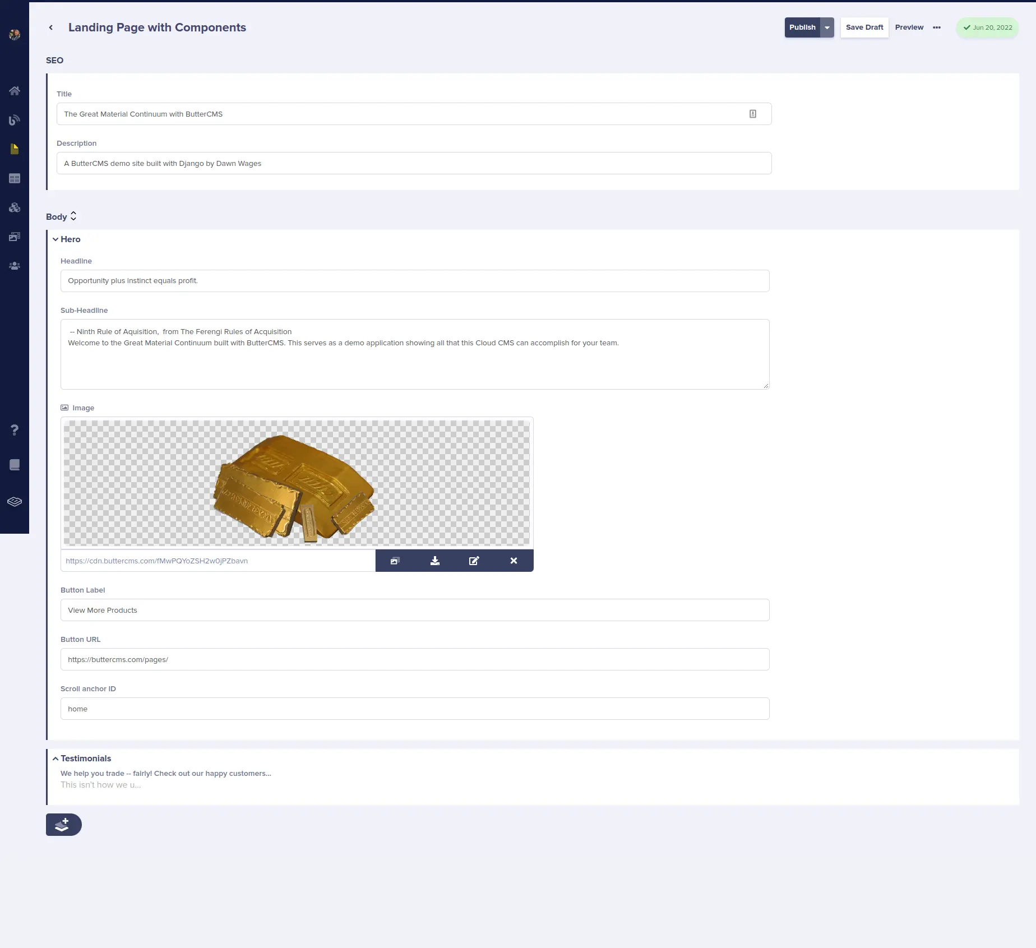This screenshot has height=948, width=1036.
Task: Download the hero image
Action: [x=435, y=561]
